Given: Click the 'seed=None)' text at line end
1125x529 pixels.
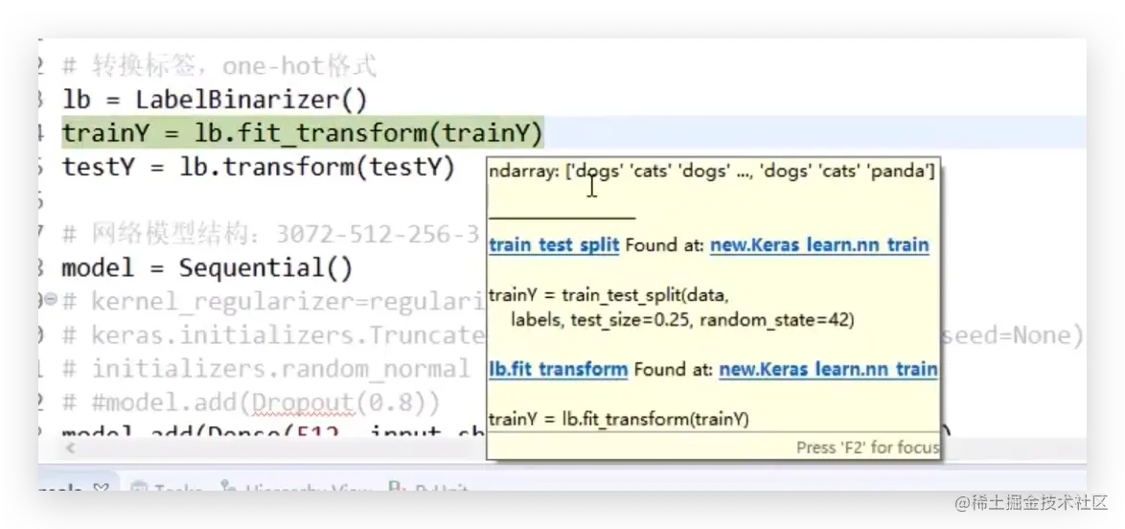Looking at the screenshot, I should click(1012, 336).
